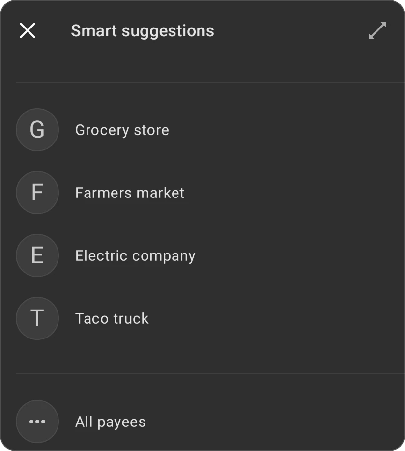Click the Smart suggestions heading

tap(143, 31)
